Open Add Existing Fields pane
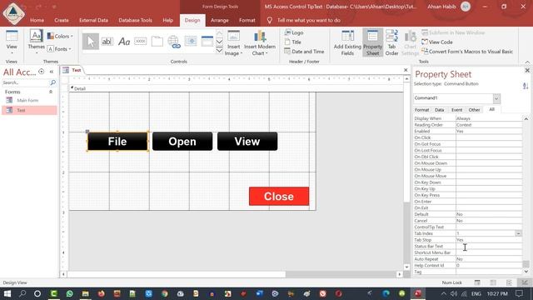This screenshot has width=533, height=300. click(x=347, y=43)
